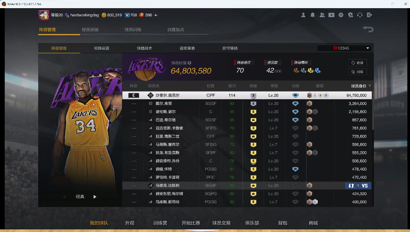Switch to the 自建加点 top tab
This screenshot has width=410, height=232.
click(176, 30)
